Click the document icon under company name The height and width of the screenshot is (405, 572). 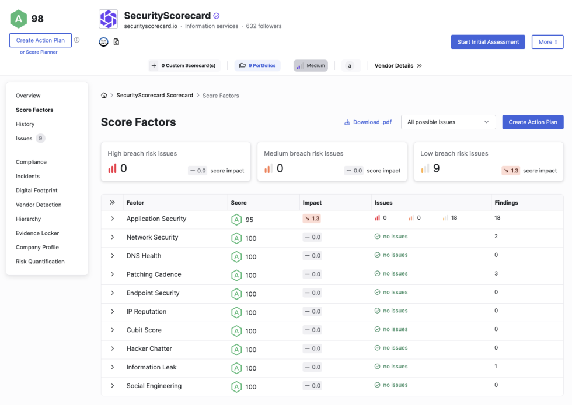pyautogui.click(x=116, y=42)
